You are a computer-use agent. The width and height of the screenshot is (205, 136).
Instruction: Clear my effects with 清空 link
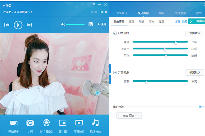[201, 107]
